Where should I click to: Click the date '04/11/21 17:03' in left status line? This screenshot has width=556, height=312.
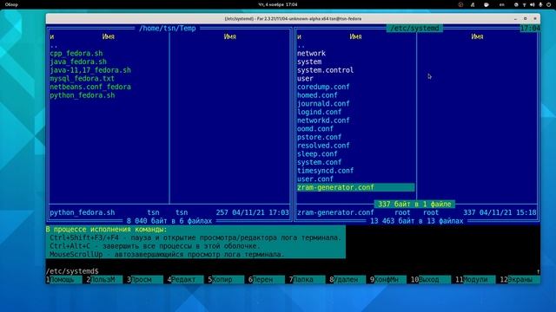261,212
